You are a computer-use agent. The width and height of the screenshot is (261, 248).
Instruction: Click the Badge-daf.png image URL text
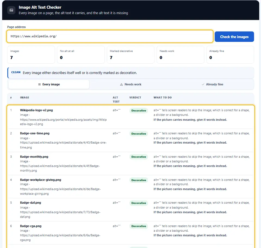click(x=60, y=214)
